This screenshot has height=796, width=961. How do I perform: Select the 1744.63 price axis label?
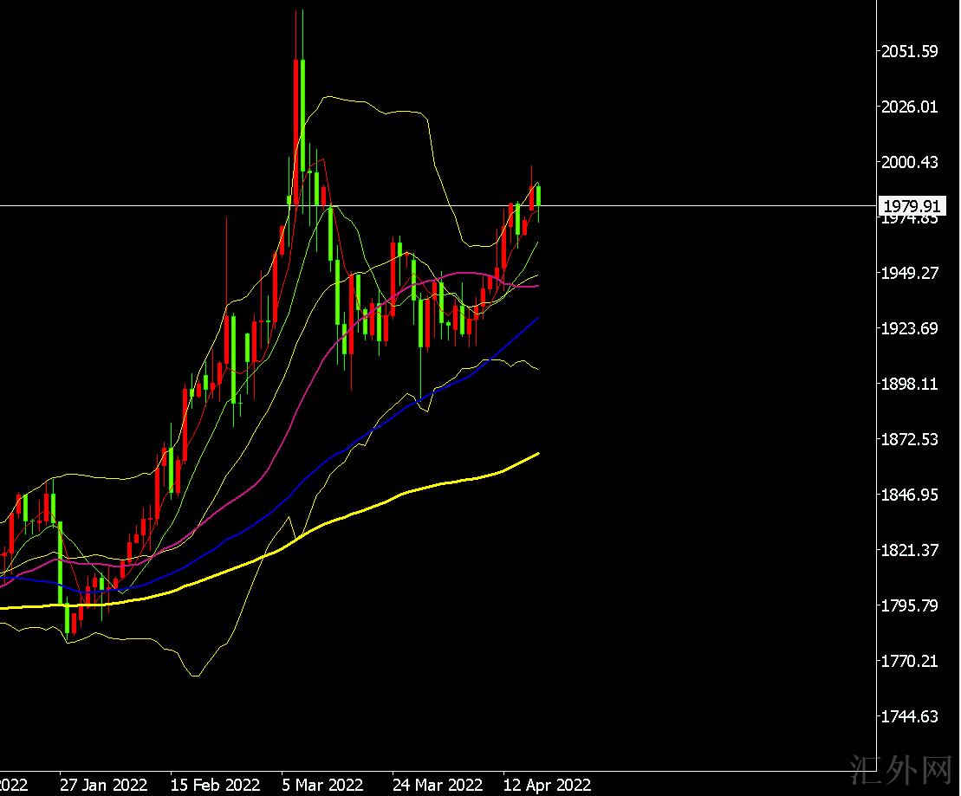pos(909,716)
